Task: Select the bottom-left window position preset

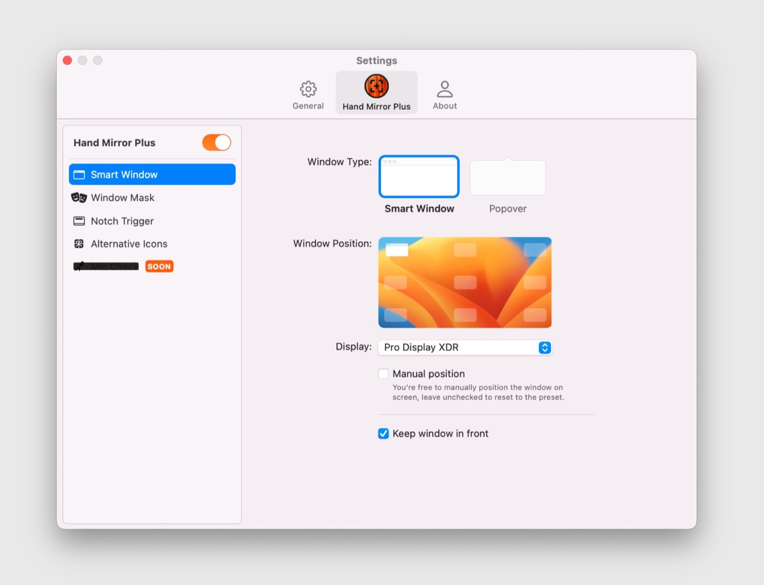Action: point(396,315)
